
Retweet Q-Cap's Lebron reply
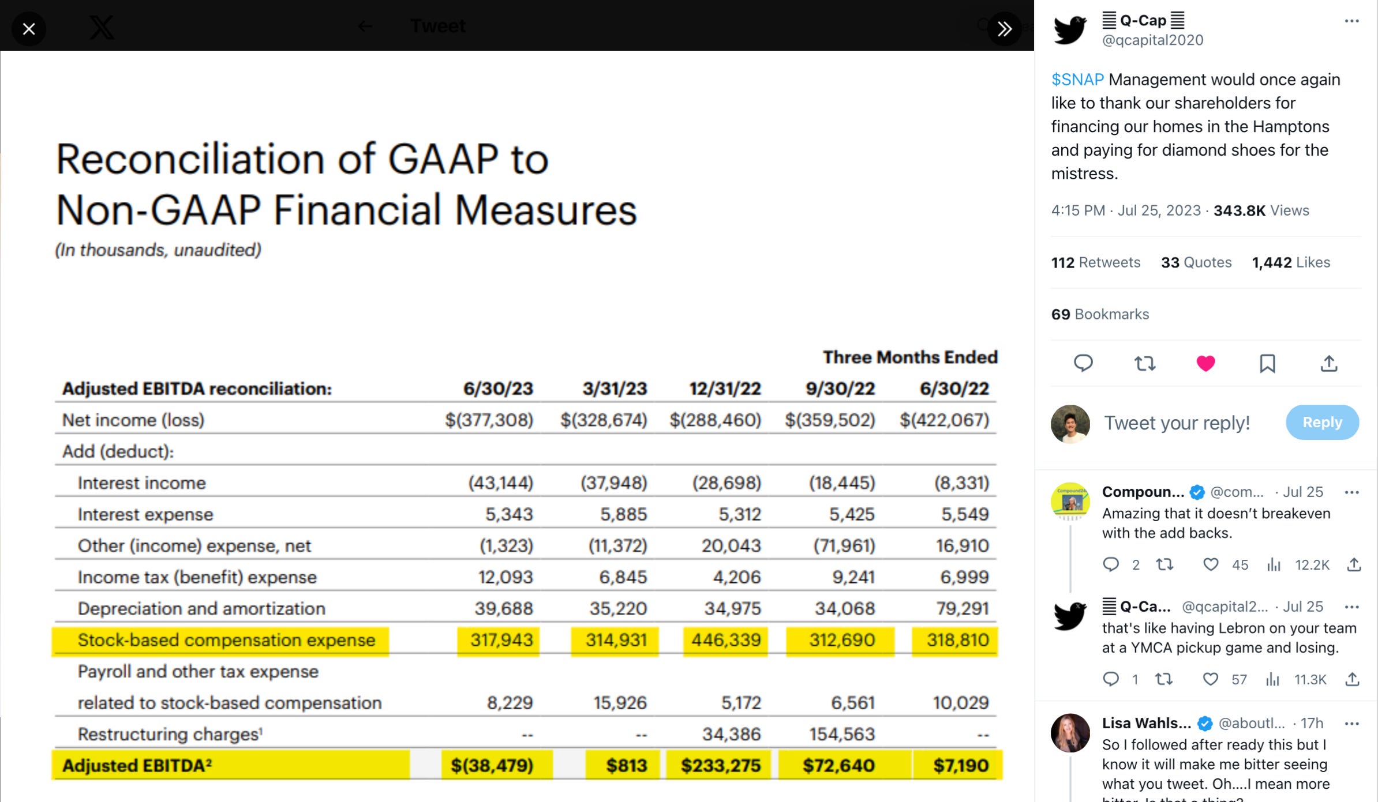click(x=1164, y=679)
